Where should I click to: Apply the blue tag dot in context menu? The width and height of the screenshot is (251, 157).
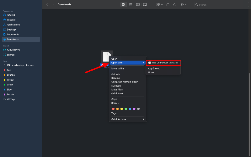(130, 109)
